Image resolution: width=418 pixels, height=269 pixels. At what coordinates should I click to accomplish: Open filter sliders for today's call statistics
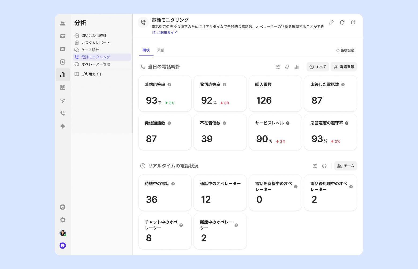[x=278, y=67]
